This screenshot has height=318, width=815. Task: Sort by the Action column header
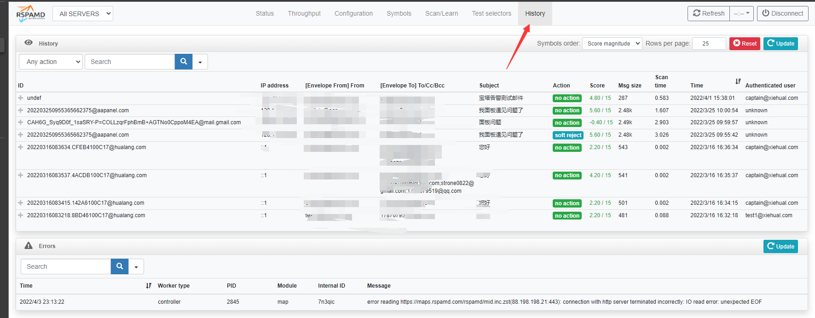point(561,86)
